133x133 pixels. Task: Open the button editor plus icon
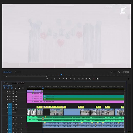point(129,79)
